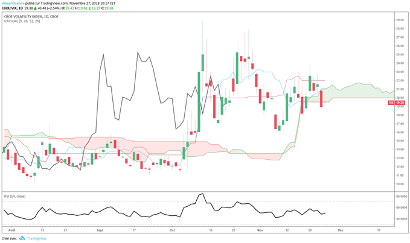Click the red VIX 19.38 price tag
The height and width of the screenshot is (243, 410).
396,103
